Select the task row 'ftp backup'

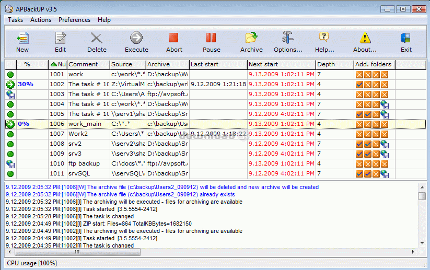216,164
